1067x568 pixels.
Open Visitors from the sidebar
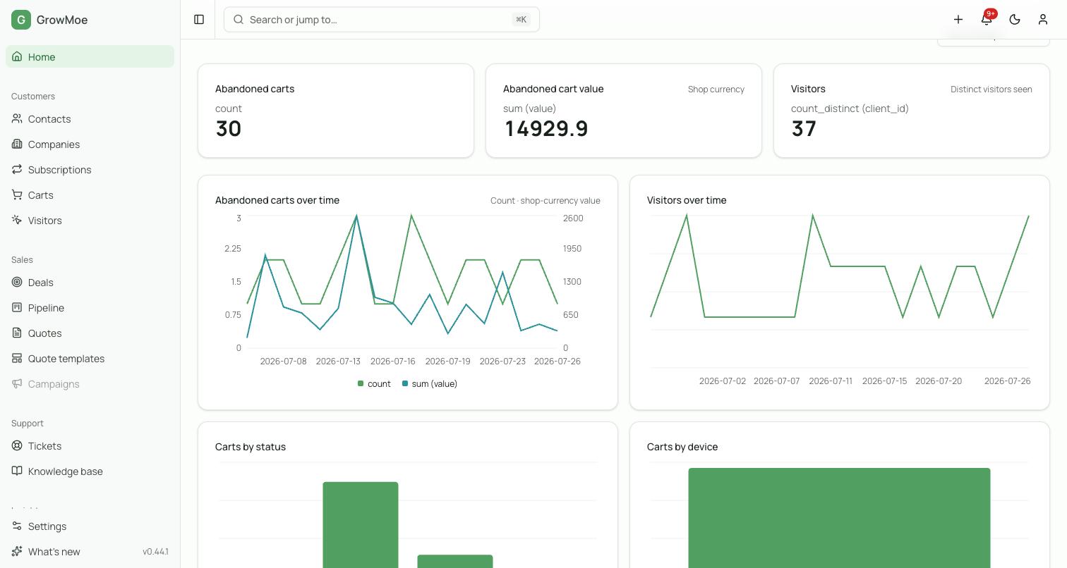pos(90,221)
